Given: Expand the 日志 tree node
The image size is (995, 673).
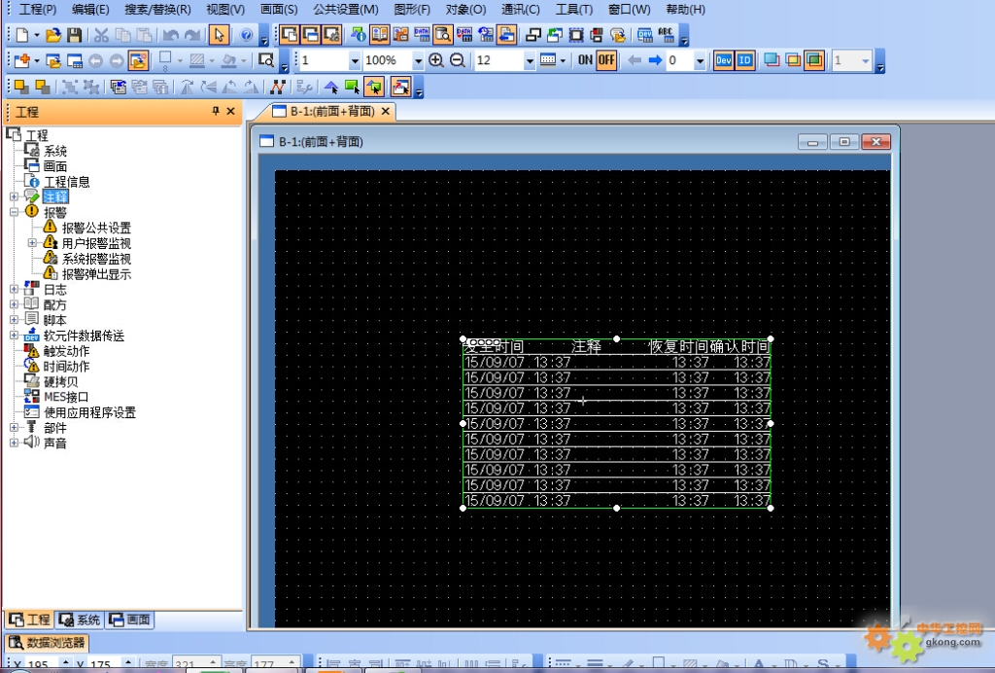Looking at the screenshot, I should [14, 290].
